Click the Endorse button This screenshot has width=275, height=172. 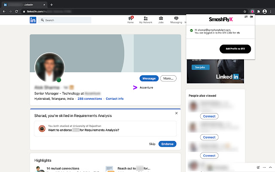[167, 144]
